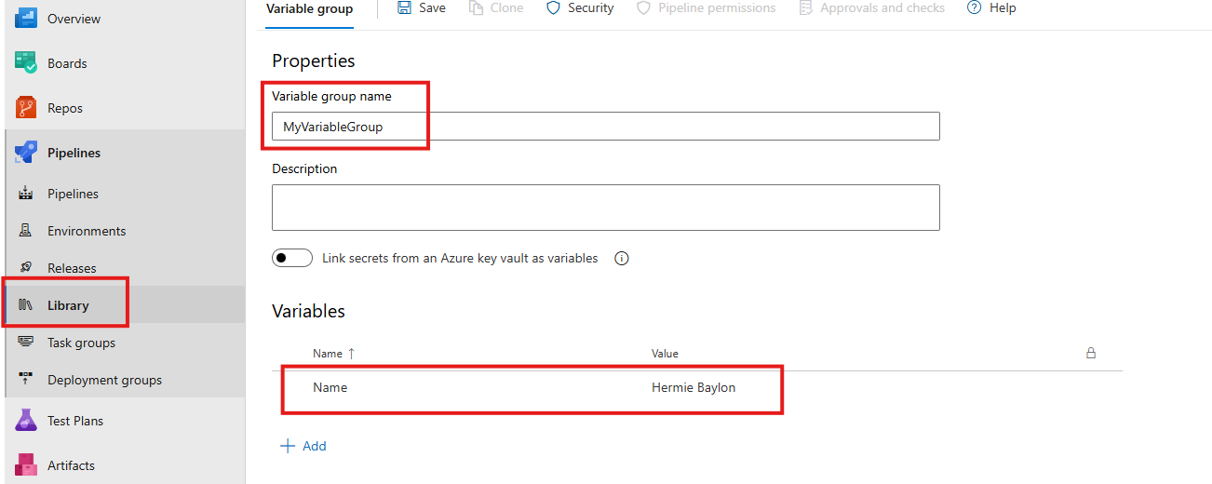Screen dimensions: 1212x484
Task: Expand the Pipelines section header label
Action: click(74, 153)
